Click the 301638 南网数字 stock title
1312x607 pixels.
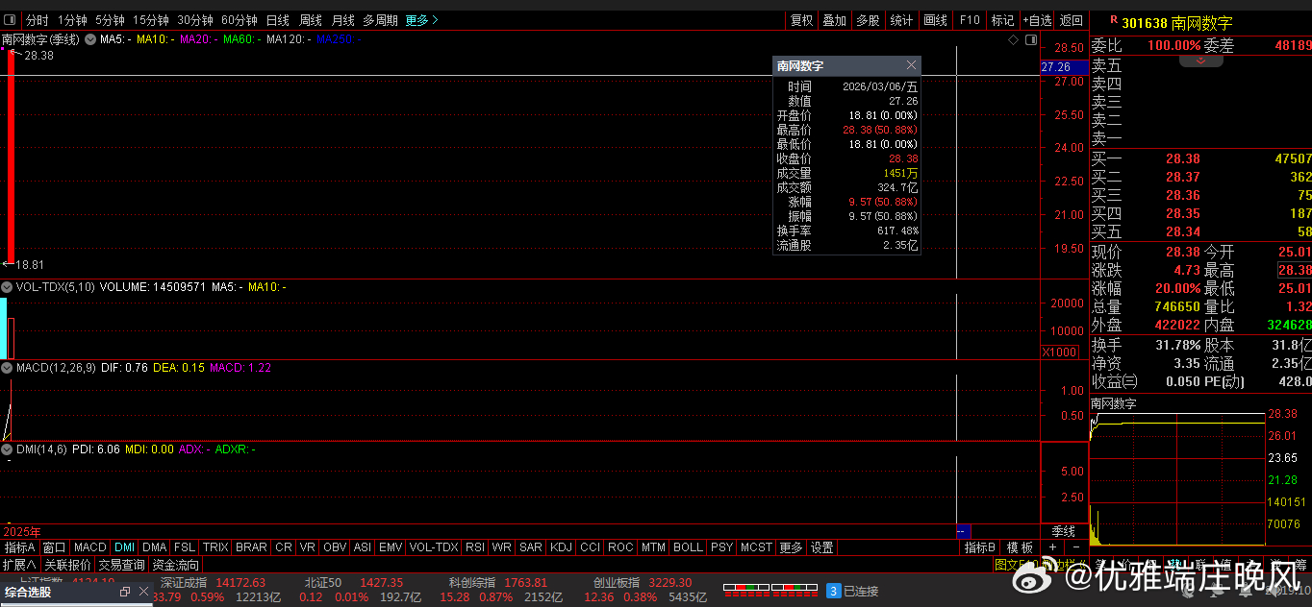[1176, 22]
